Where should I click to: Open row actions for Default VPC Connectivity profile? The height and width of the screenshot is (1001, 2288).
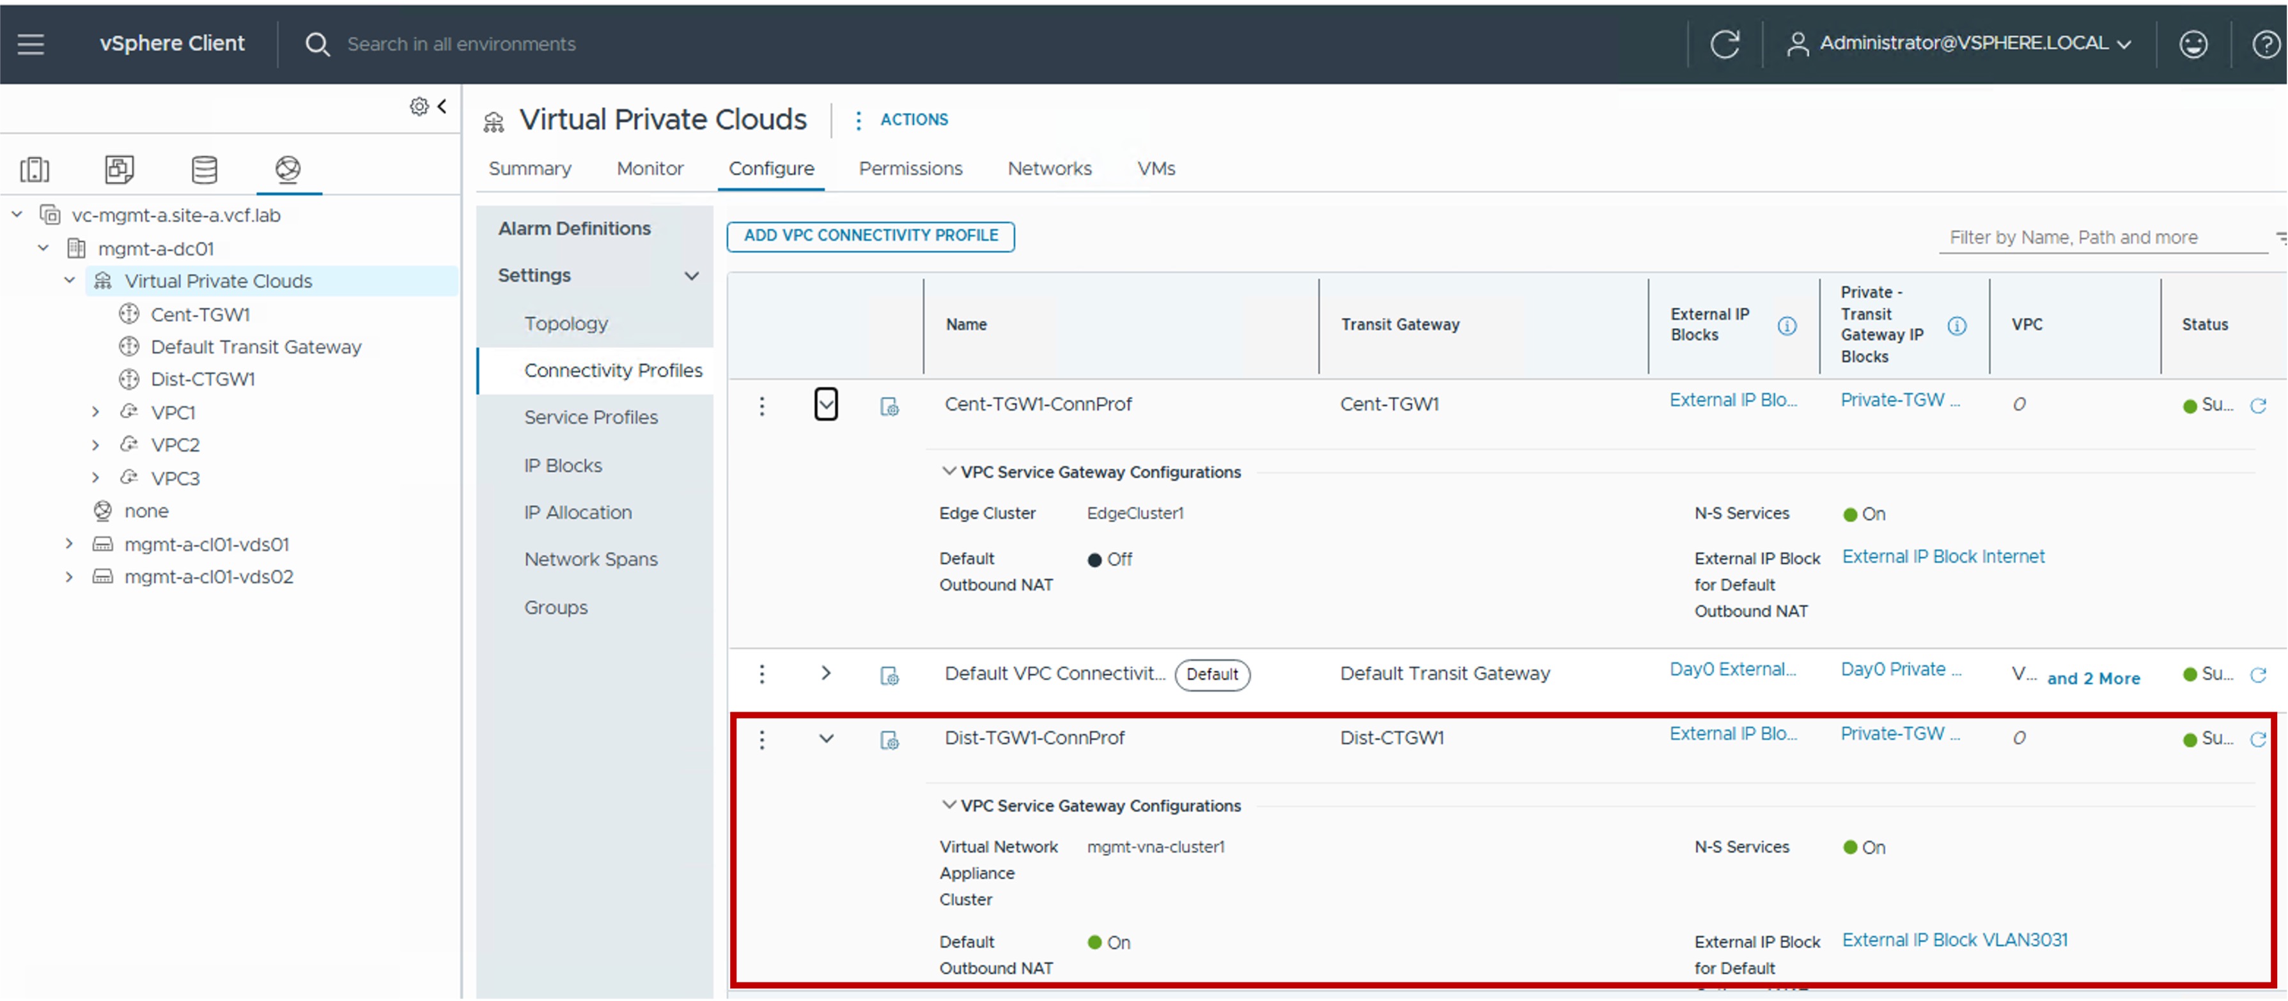[x=761, y=675]
